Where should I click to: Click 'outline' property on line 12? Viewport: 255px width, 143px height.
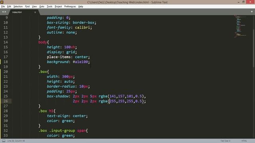coord(54,33)
